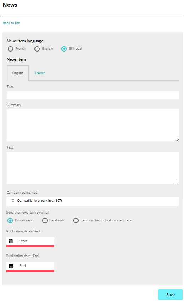Select French news item language
Screen dimensions: 184x301
click(x=11, y=49)
